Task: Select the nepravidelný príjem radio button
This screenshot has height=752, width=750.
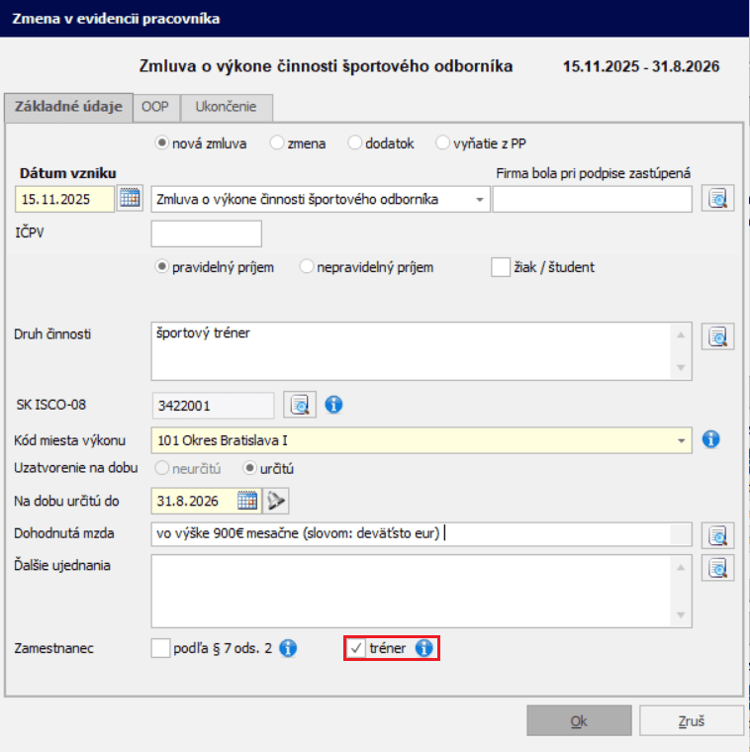Action: point(307,267)
